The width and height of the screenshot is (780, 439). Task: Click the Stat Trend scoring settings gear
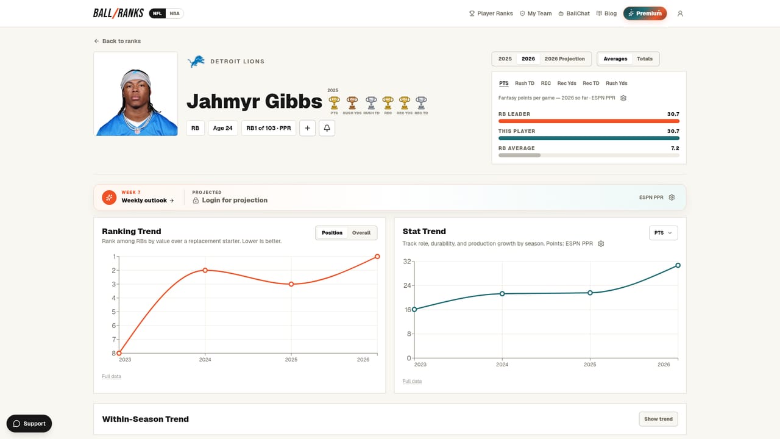tap(601, 244)
